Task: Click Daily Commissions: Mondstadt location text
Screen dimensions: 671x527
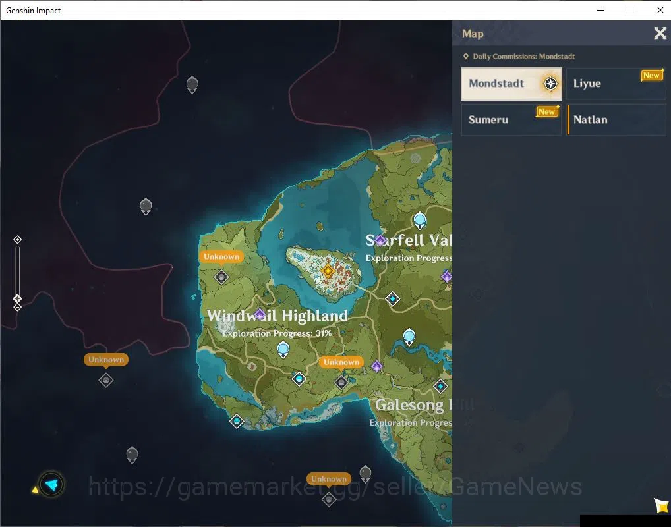Action: [524, 57]
